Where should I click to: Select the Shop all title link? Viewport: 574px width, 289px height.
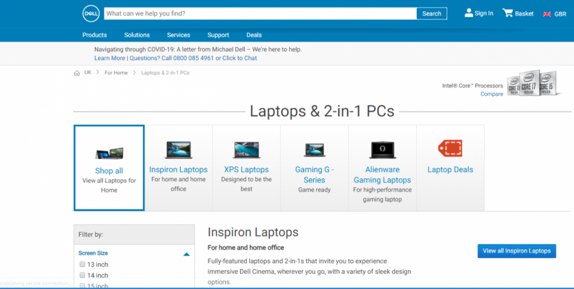pos(109,171)
